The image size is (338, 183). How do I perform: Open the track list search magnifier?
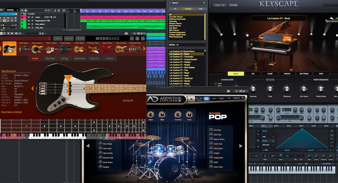click(x=64, y=11)
